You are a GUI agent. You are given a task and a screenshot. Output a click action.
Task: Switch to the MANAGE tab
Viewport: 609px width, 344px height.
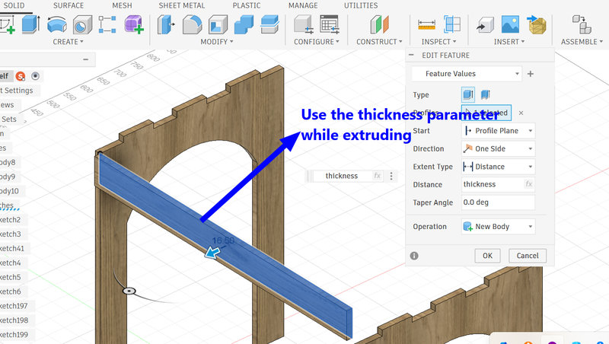(x=303, y=5)
